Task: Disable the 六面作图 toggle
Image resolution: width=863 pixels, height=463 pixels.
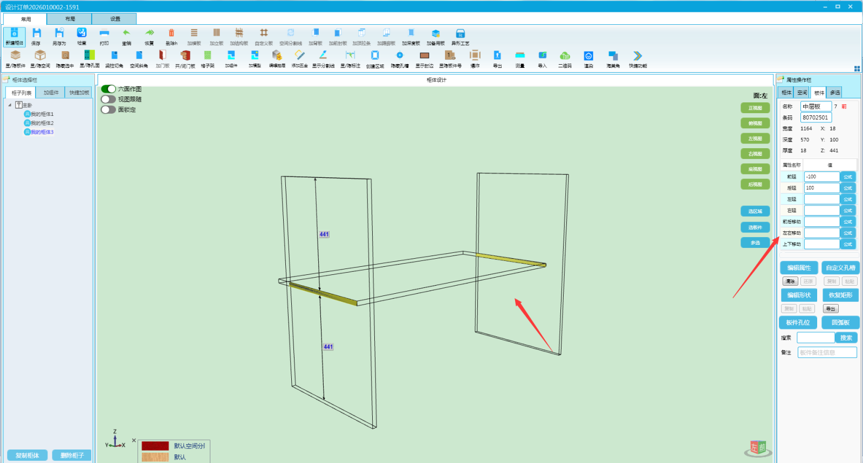Action: (x=108, y=89)
